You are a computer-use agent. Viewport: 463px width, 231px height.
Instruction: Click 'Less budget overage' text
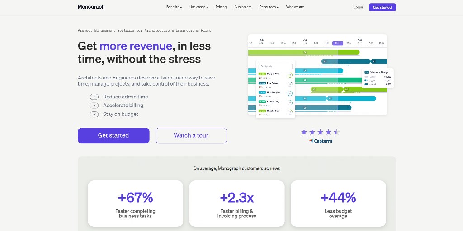(x=338, y=213)
